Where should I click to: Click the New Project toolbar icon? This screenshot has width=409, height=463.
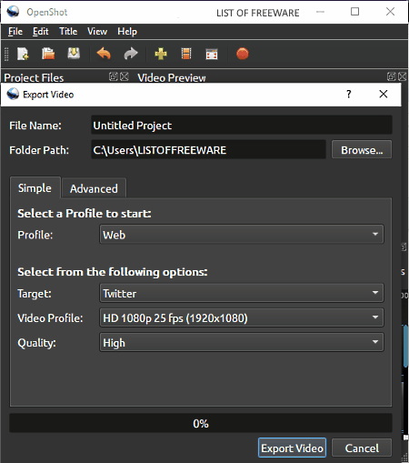(23, 54)
